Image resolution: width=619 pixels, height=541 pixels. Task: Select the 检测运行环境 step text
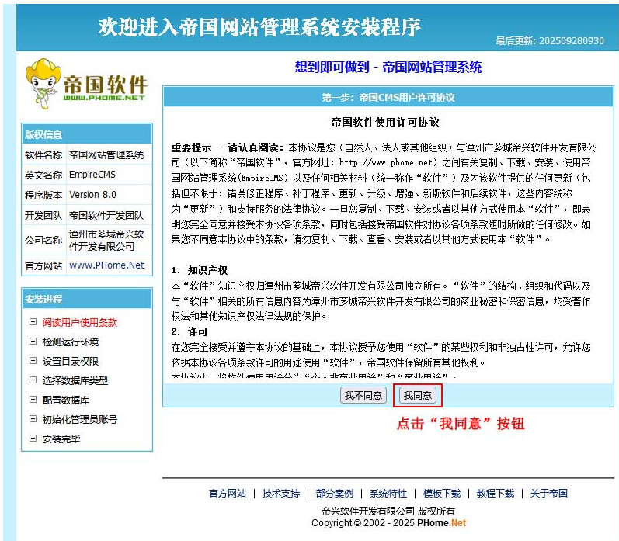point(71,342)
